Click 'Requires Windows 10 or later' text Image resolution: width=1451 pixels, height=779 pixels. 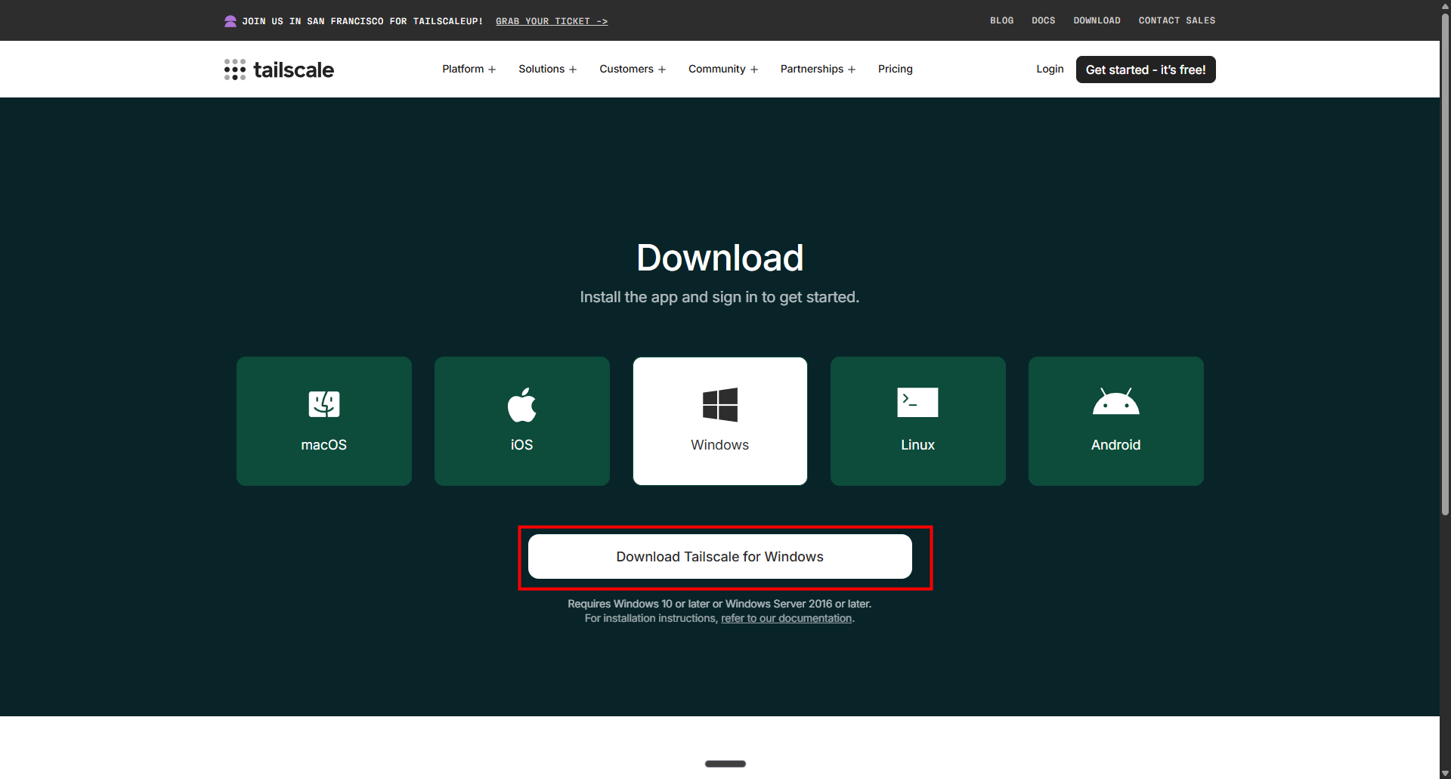719,604
